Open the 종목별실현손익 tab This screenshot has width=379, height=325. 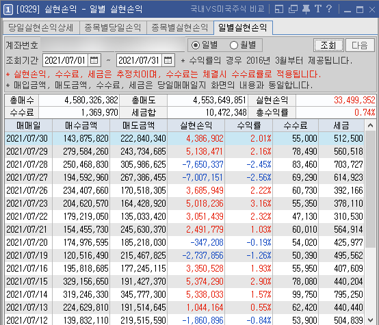(180, 27)
